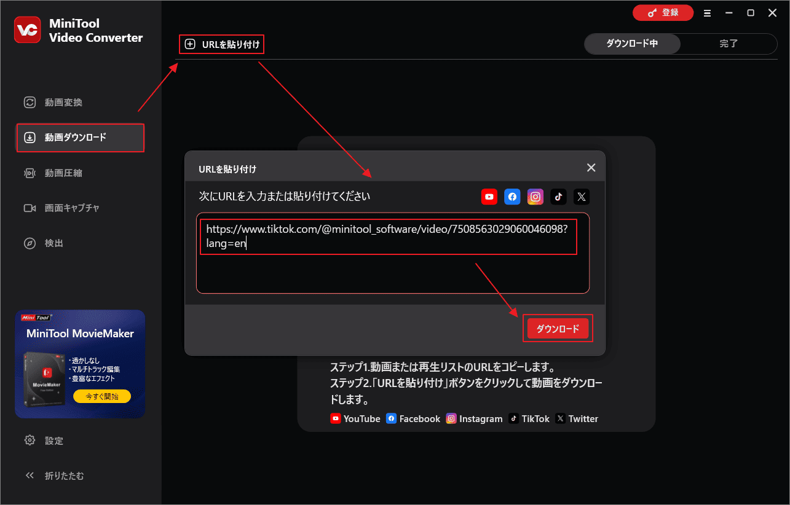Go to 画面キャプチャ in sidebar

81,208
